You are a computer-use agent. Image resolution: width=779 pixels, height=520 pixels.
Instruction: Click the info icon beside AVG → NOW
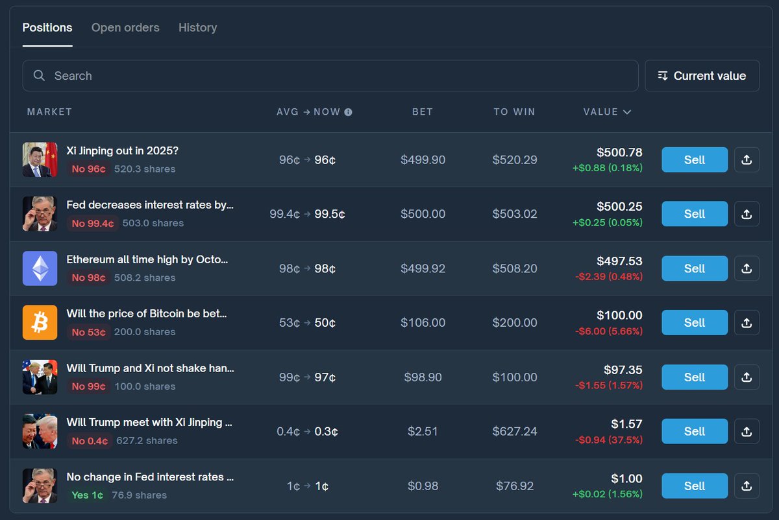point(349,112)
